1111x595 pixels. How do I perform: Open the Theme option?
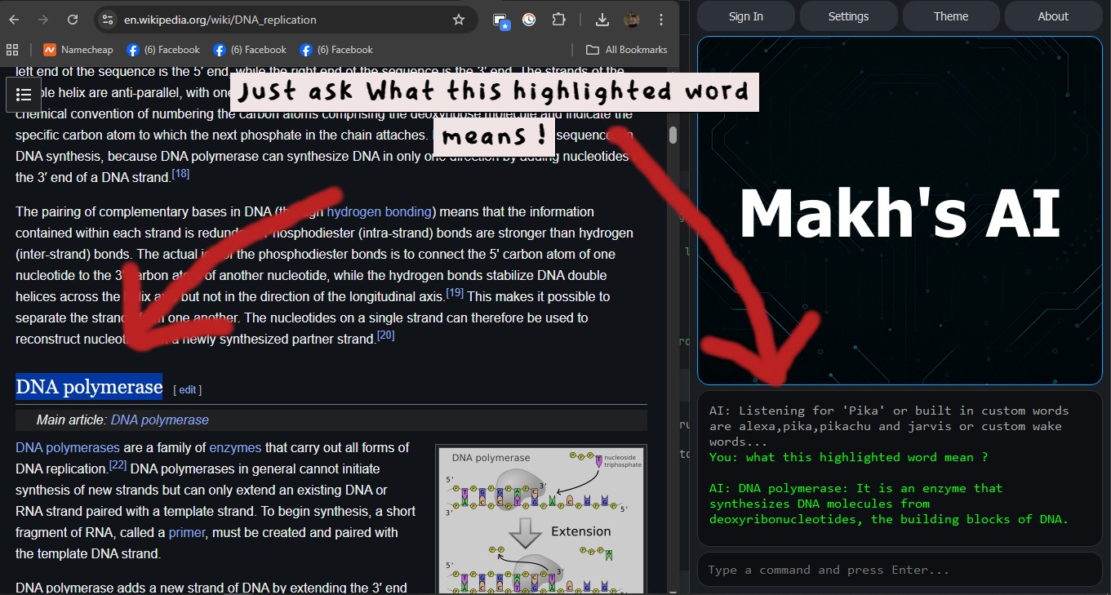[x=951, y=16]
